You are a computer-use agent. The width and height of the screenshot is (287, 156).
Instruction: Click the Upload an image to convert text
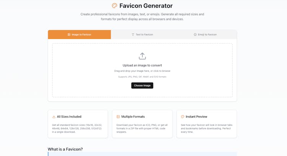click(x=142, y=65)
